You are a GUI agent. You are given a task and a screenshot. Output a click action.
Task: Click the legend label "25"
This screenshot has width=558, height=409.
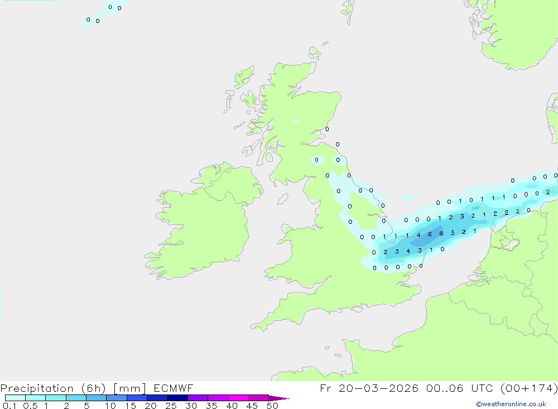pyautogui.click(x=171, y=406)
